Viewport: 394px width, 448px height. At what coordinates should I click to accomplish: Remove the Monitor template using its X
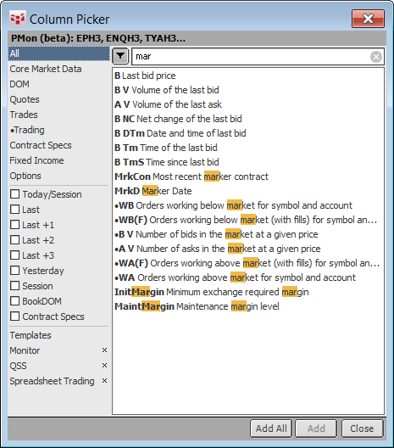point(104,350)
